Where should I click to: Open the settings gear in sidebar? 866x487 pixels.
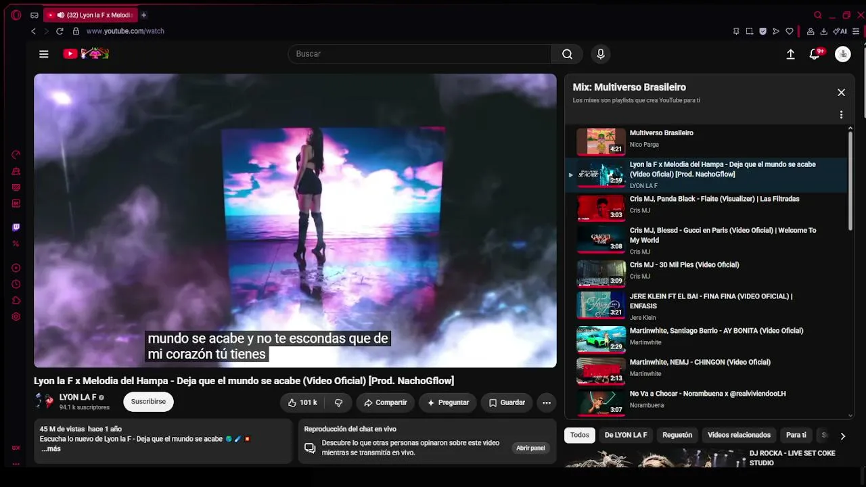pos(16,317)
